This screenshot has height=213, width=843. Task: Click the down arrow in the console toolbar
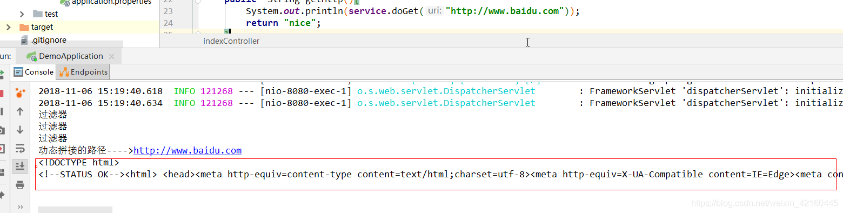[x=20, y=130]
